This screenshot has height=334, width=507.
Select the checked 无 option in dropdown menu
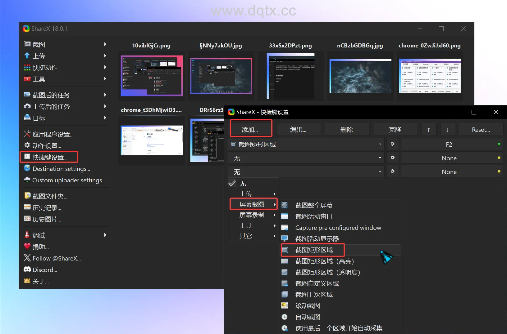click(243, 184)
